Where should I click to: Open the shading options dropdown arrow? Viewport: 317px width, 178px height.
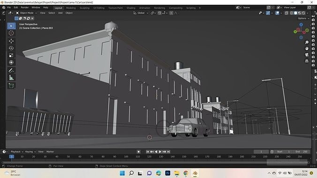[x=308, y=13]
